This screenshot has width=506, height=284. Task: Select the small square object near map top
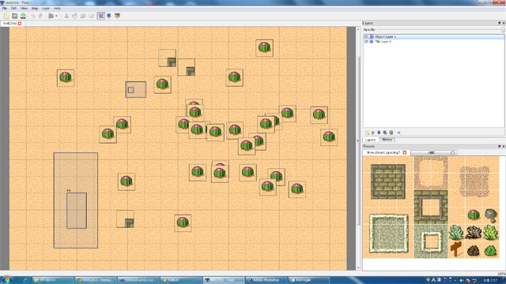(130, 90)
